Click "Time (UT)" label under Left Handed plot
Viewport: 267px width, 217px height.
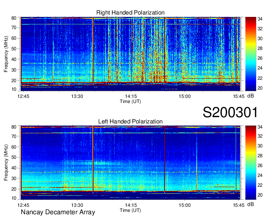[x=130, y=210]
